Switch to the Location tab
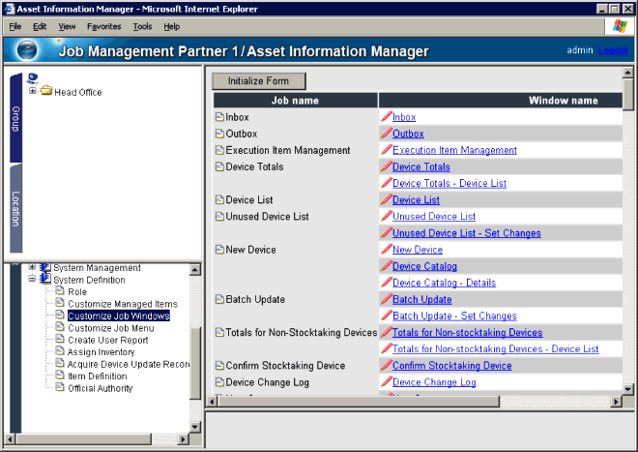This screenshot has height=452, width=638. [x=15, y=206]
